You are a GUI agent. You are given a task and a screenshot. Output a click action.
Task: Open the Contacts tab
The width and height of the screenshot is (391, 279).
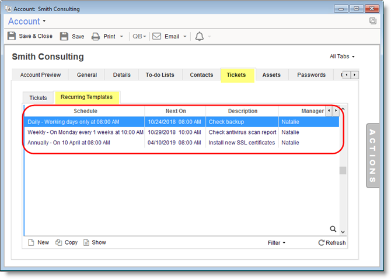pos(201,75)
